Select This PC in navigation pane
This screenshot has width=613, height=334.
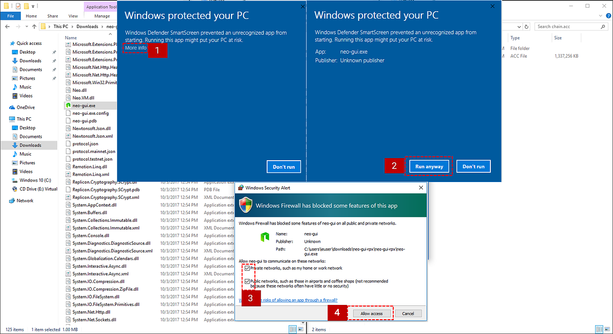click(x=24, y=119)
